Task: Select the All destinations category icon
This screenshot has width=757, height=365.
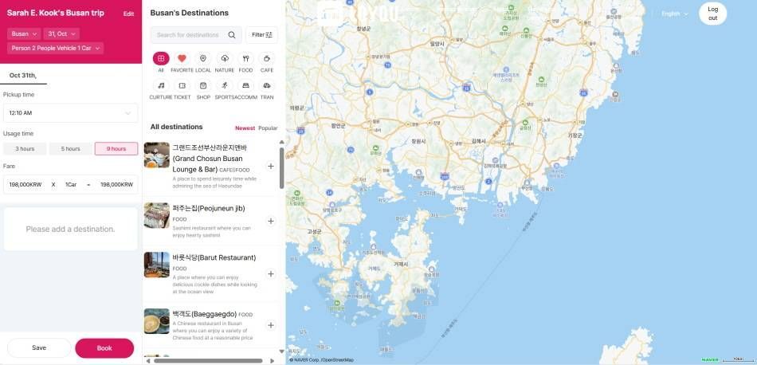Action: [x=161, y=58]
